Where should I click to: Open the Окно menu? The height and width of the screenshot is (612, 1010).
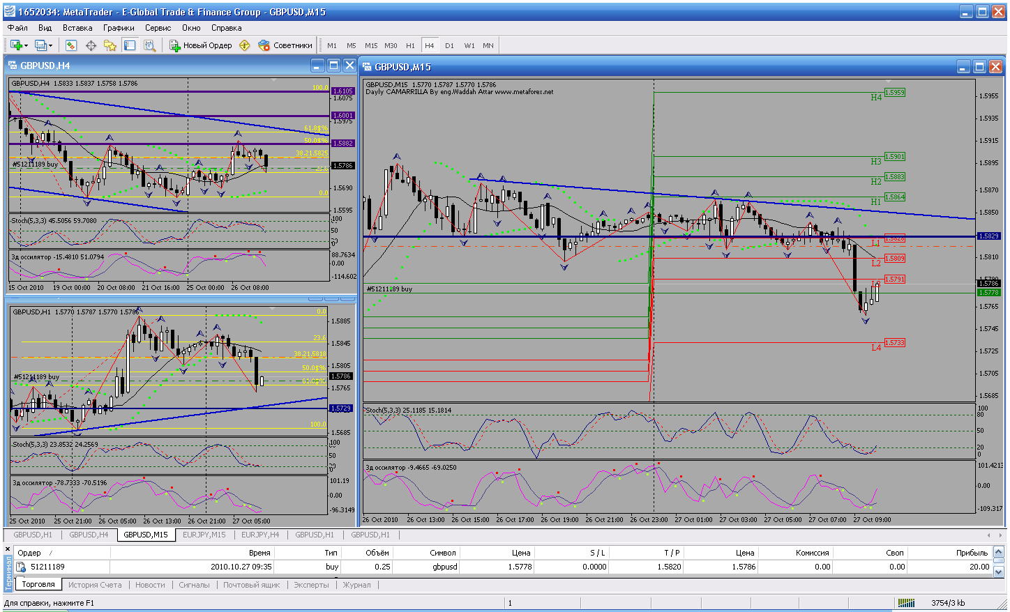(191, 28)
